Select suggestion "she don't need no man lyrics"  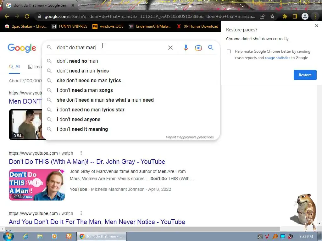coord(131,81)
